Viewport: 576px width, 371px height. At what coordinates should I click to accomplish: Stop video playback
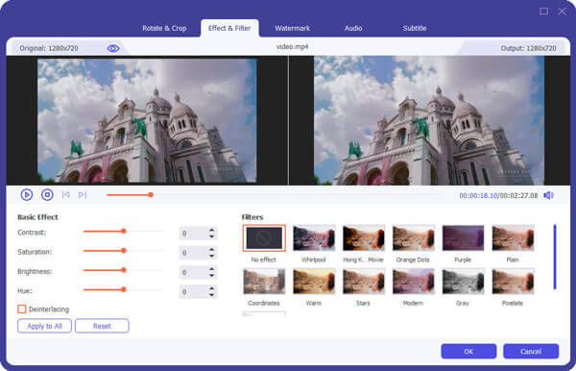[47, 194]
